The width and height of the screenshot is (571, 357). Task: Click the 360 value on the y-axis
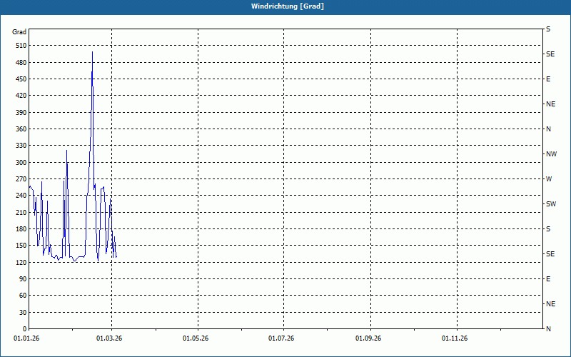pos(20,129)
